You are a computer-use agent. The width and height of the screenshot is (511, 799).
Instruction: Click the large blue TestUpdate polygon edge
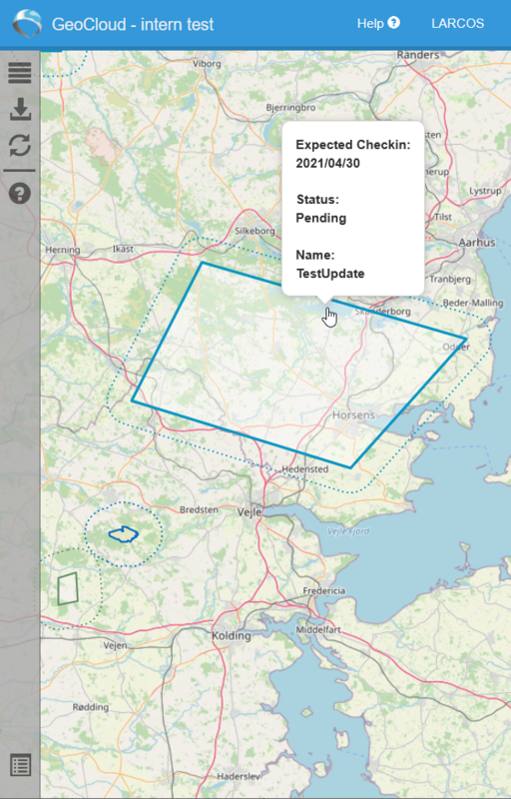[167, 333]
